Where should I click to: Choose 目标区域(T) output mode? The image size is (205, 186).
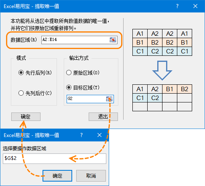pyautogui.click(x=83, y=88)
